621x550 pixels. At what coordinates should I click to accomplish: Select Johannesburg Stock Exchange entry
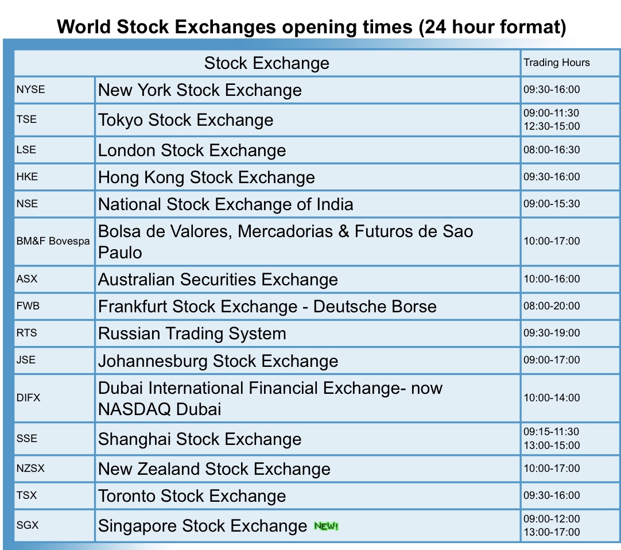pos(218,361)
